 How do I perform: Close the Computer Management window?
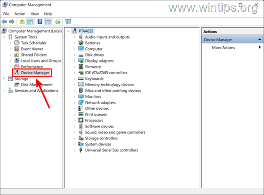tap(256, 4)
